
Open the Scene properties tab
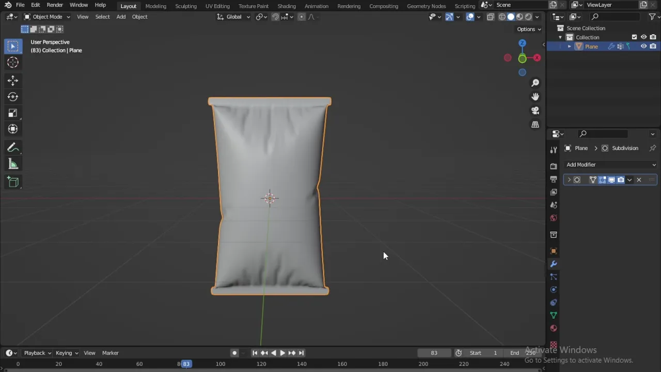(x=554, y=205)
